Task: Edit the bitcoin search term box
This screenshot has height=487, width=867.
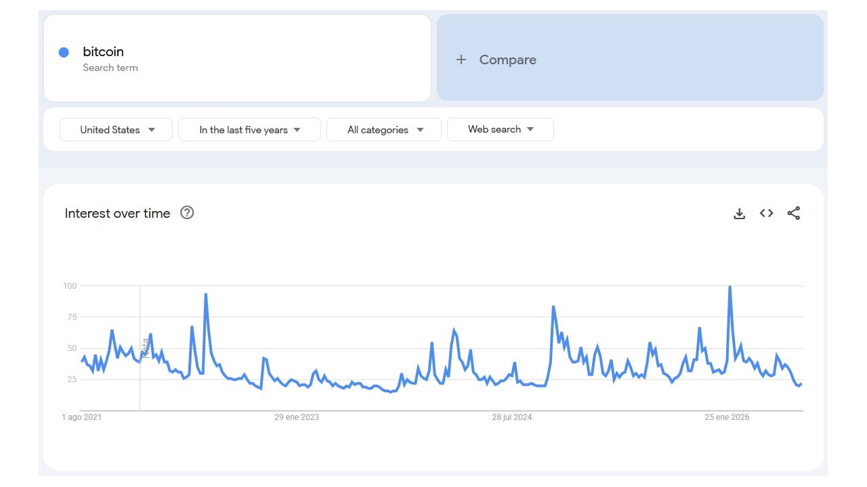Action: click(x=237, y=57)
